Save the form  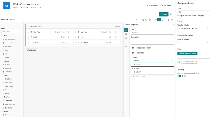point(164,14)
